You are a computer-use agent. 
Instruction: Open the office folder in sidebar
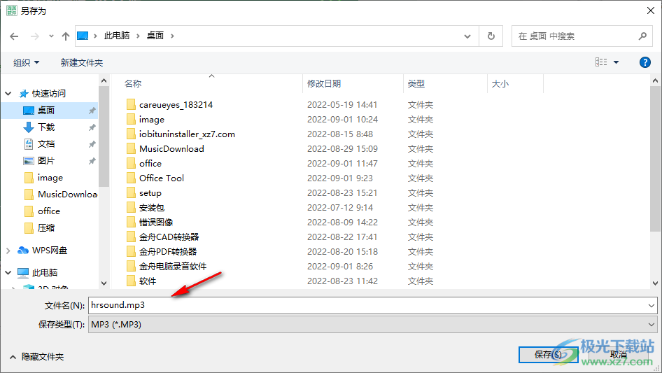[x=48, y=211]
